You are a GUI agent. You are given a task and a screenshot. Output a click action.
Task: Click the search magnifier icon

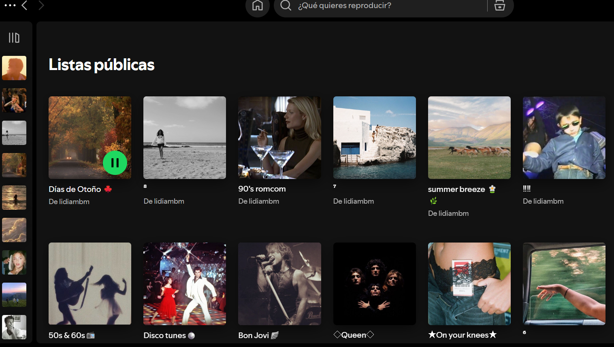[286, 5]
